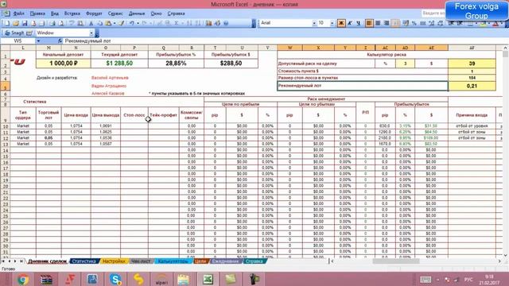509x286 pixels.
Task: Open the font size 10 dropdown
Action: [332, 23]
